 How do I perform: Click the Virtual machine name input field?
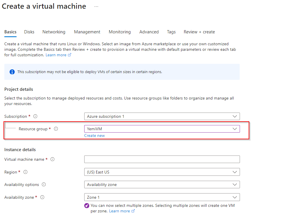click(x=162, y=159)
